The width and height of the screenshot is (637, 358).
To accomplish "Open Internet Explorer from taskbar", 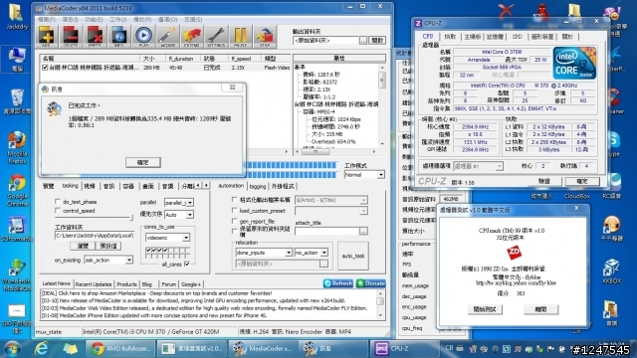I will tap(41, 349).
